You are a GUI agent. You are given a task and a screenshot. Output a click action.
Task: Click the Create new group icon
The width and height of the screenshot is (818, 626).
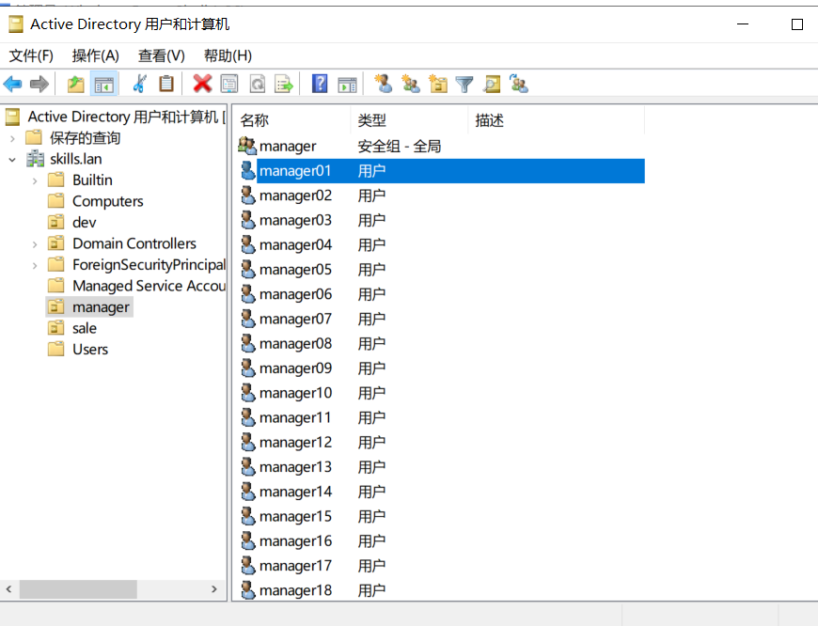tap(411, 85)
